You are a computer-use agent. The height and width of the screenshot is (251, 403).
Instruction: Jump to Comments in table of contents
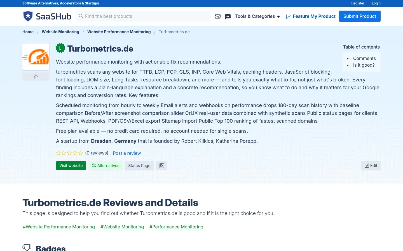[x=364, y=58]
